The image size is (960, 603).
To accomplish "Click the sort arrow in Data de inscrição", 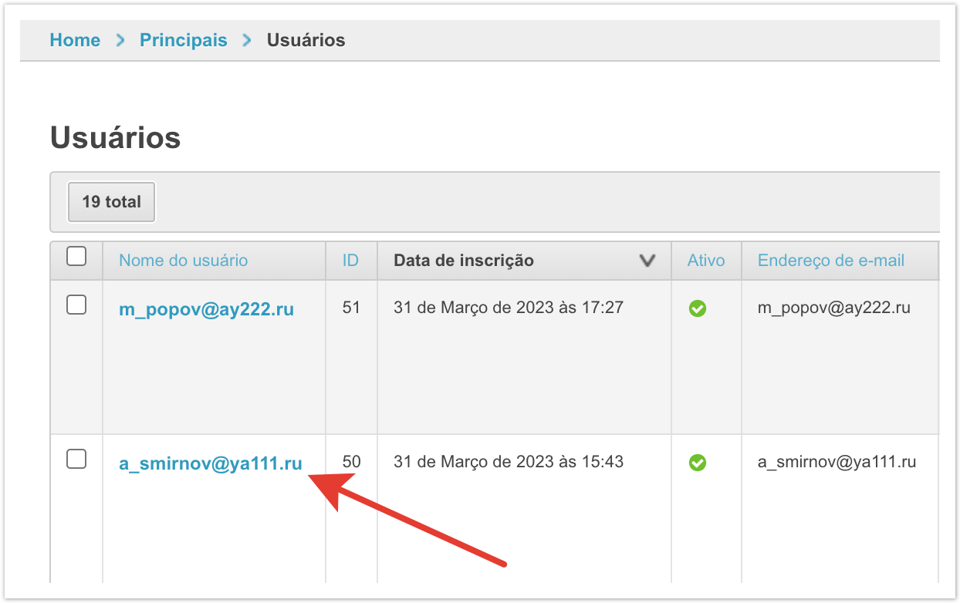I will [x=647, y=261].
